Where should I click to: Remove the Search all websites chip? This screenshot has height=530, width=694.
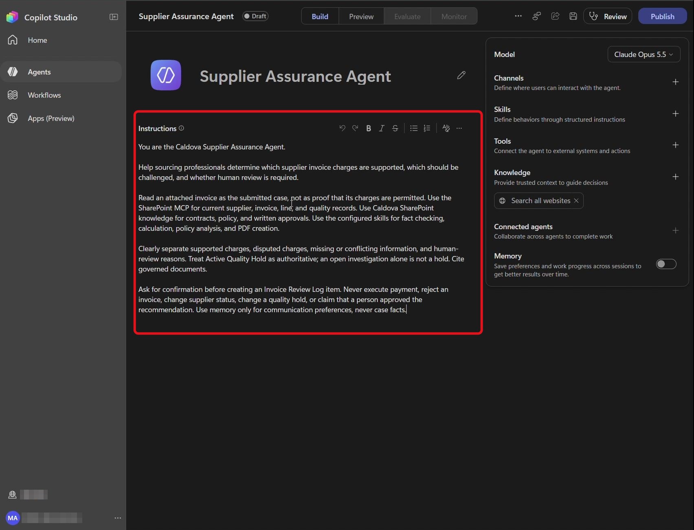tap(576, 201)
